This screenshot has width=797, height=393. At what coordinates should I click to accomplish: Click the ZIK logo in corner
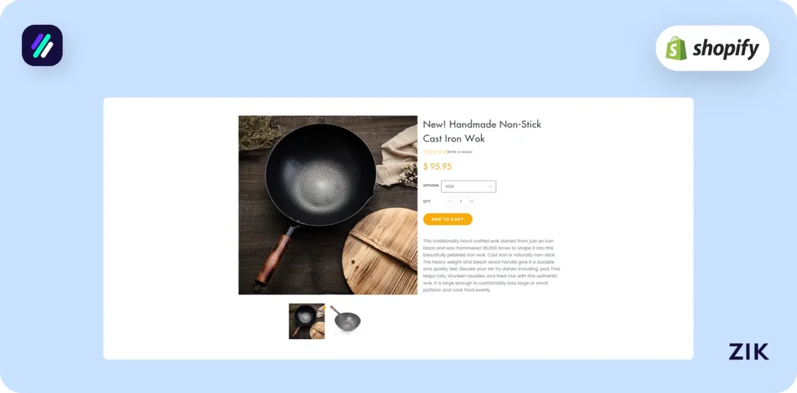coord(749,352)
